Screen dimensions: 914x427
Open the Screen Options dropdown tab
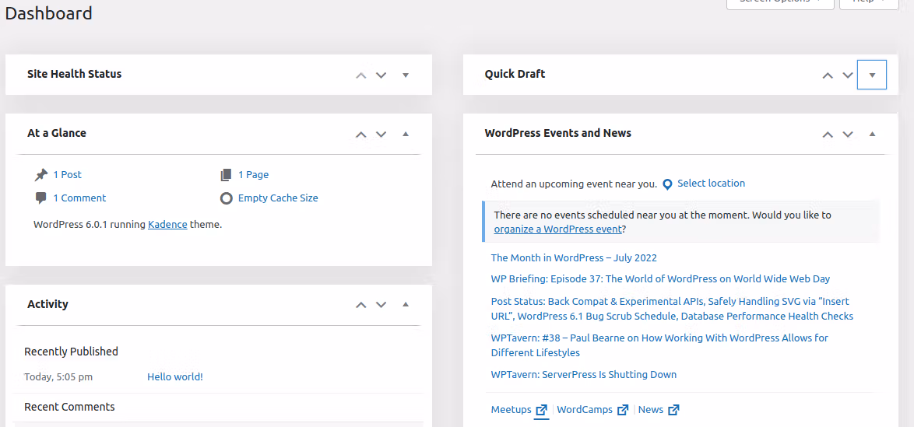point(781,3)
